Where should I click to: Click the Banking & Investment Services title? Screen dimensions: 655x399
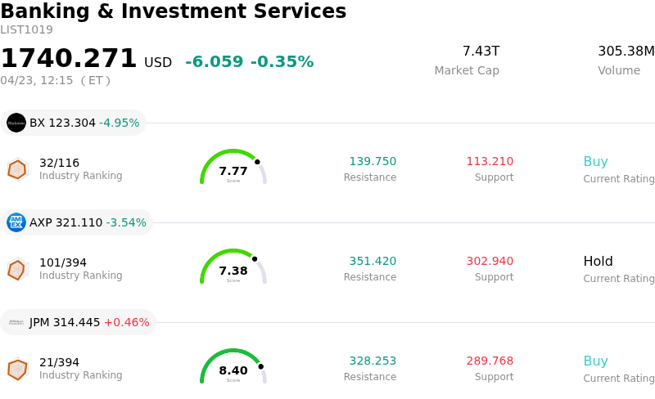[x=174, y=11]
